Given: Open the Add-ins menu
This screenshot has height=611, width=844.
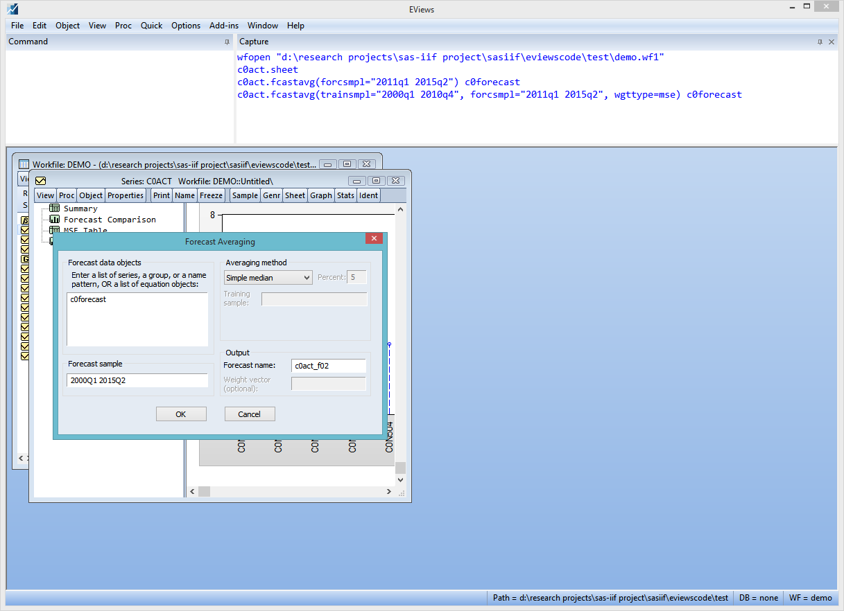Looking at the screenshot, I should click(x=224, y=26).
